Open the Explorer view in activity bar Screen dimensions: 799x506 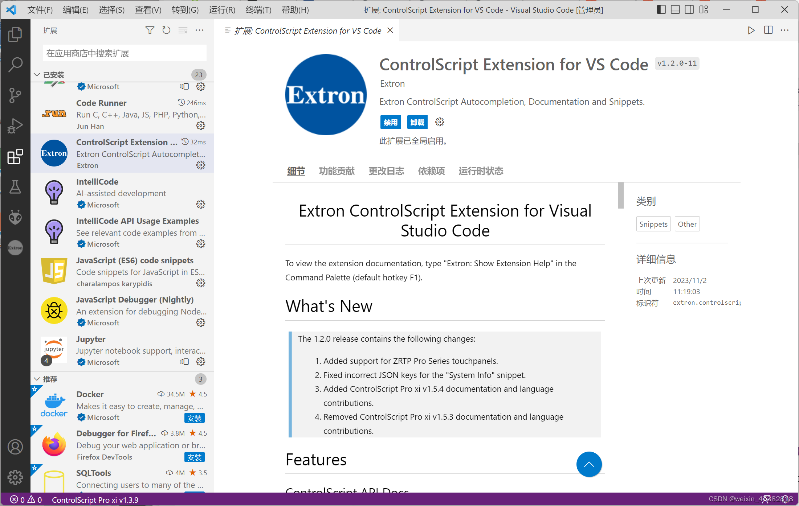tap(15, 34)
